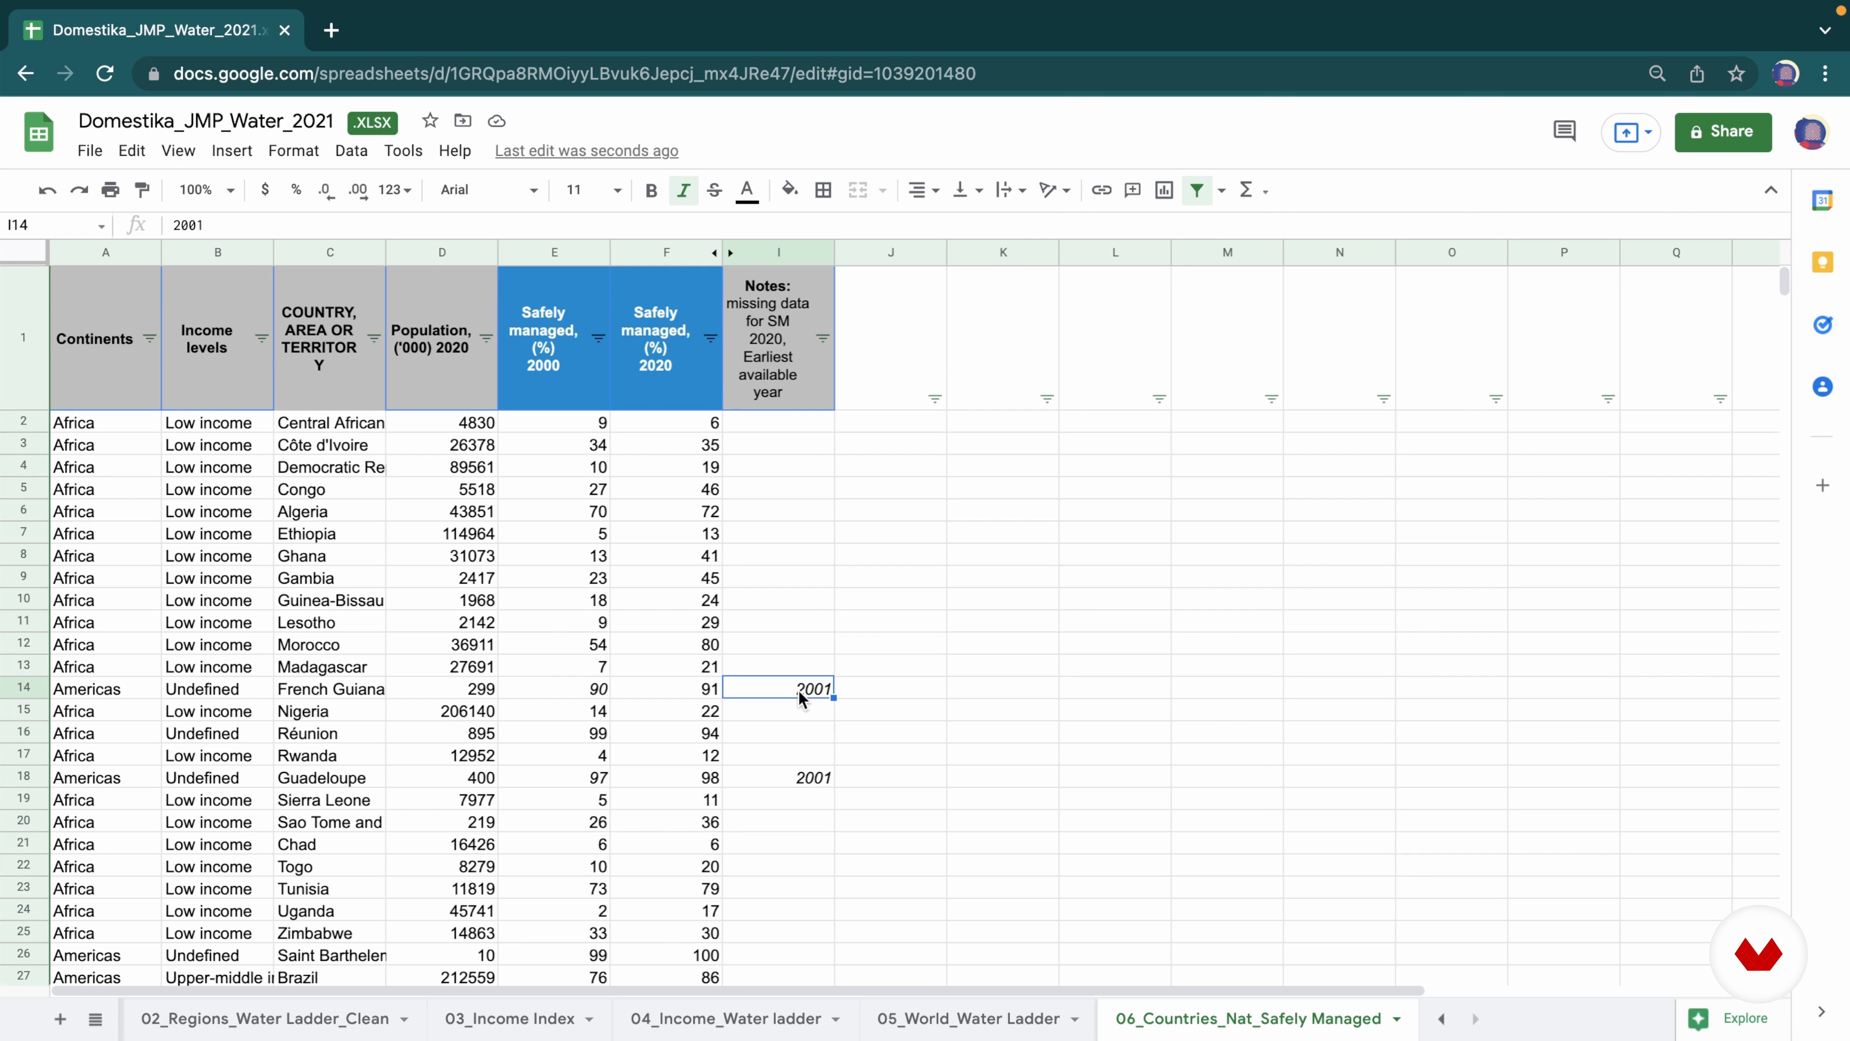Open the zoom level 100% dropdown
The image size is (1850, 1041).
click(206, 190)
